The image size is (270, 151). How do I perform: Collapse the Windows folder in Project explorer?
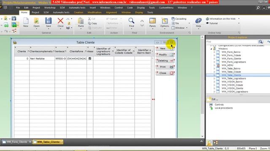211,49
